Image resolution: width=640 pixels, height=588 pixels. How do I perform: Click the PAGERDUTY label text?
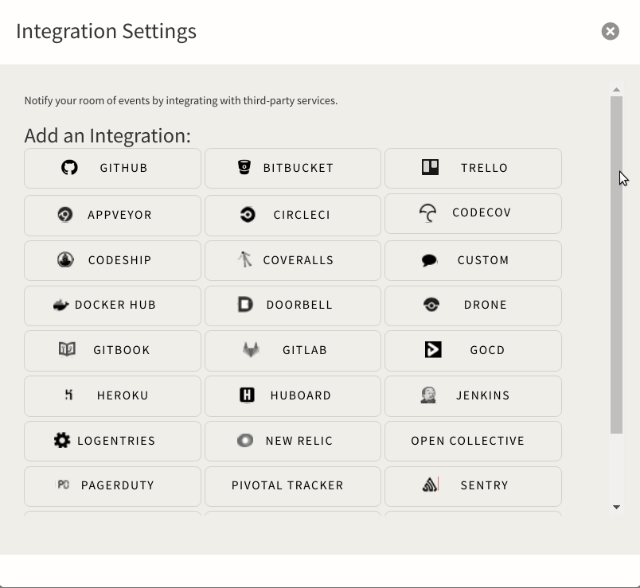click(118, 485)
